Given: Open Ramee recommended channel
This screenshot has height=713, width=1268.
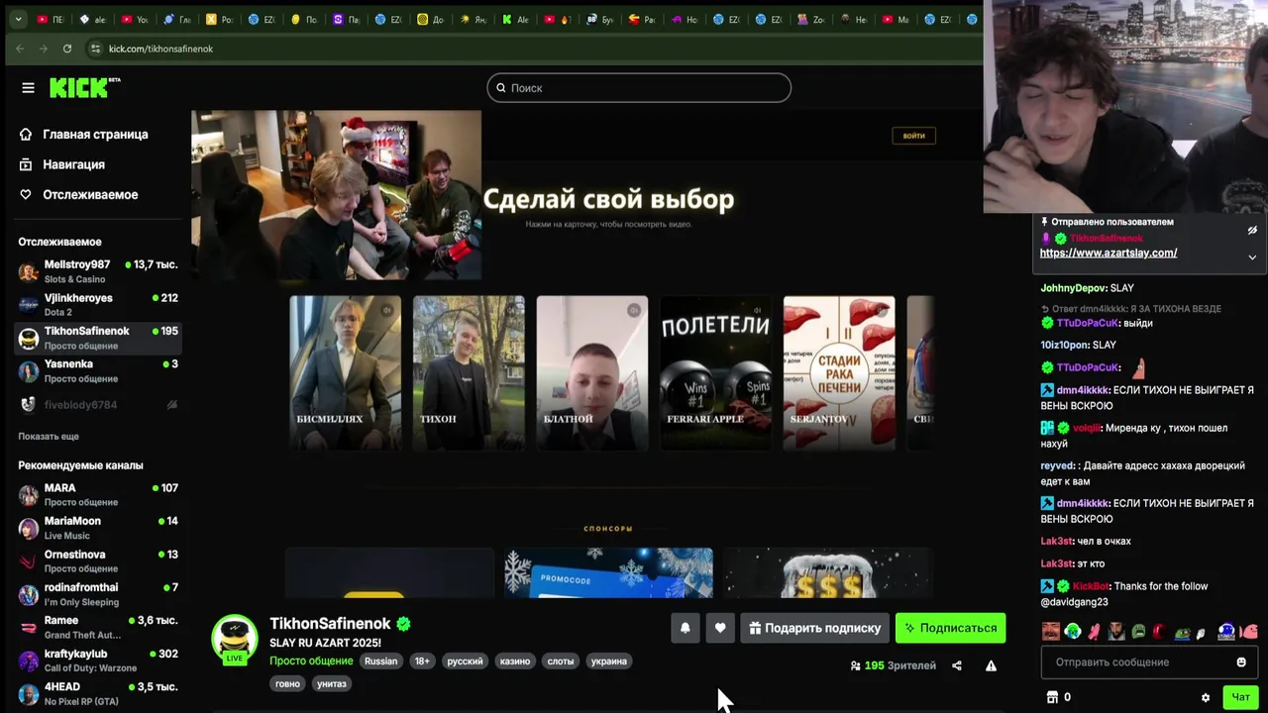Looking at the screenshot, I should 98,627.
